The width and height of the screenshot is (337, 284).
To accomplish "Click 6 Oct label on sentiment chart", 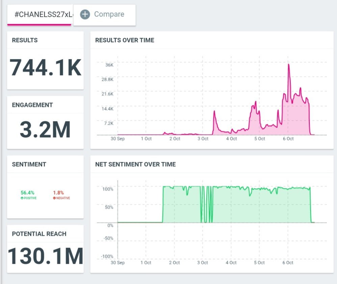I will click(288, 262).
